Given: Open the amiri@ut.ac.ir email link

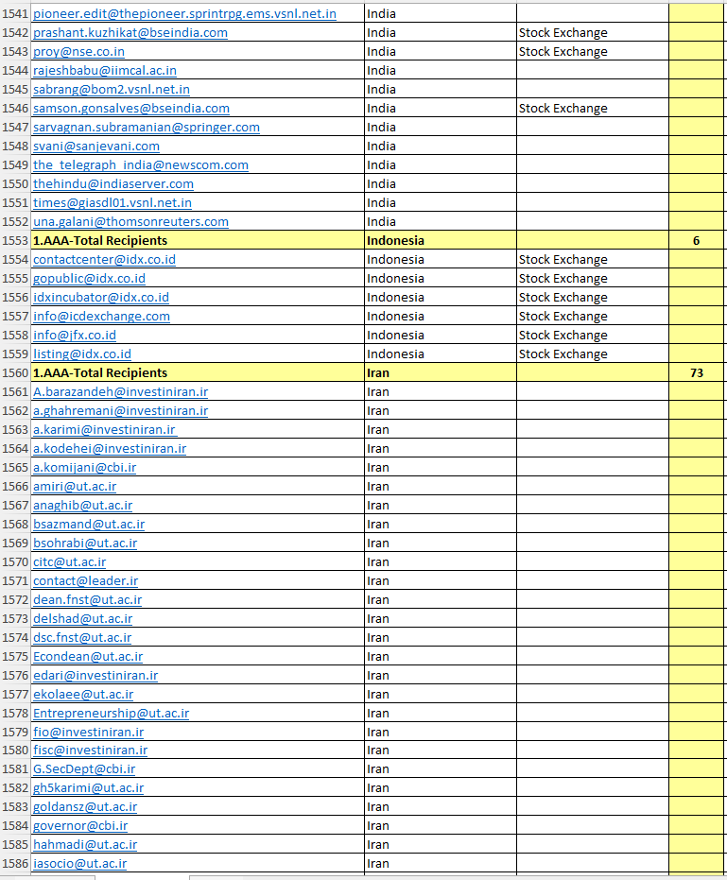Looking at the screenshot, I should 75,487.
